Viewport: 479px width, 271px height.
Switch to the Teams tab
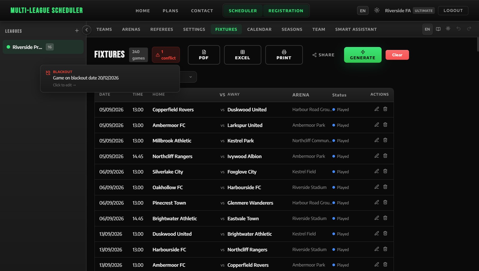tap(104, 29)
